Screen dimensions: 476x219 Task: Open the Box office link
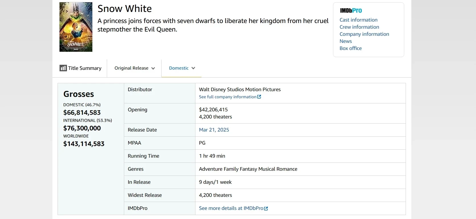tap(350, 48)
